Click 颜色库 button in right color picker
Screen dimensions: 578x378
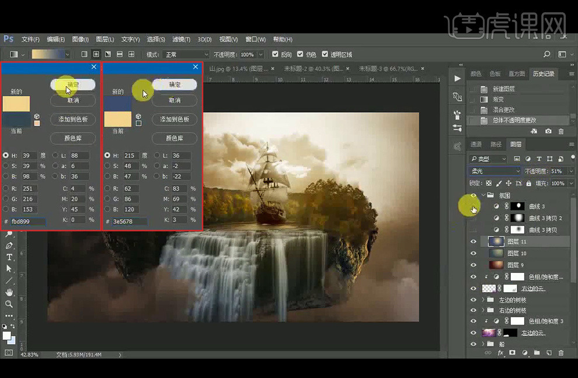pos(175,138)
